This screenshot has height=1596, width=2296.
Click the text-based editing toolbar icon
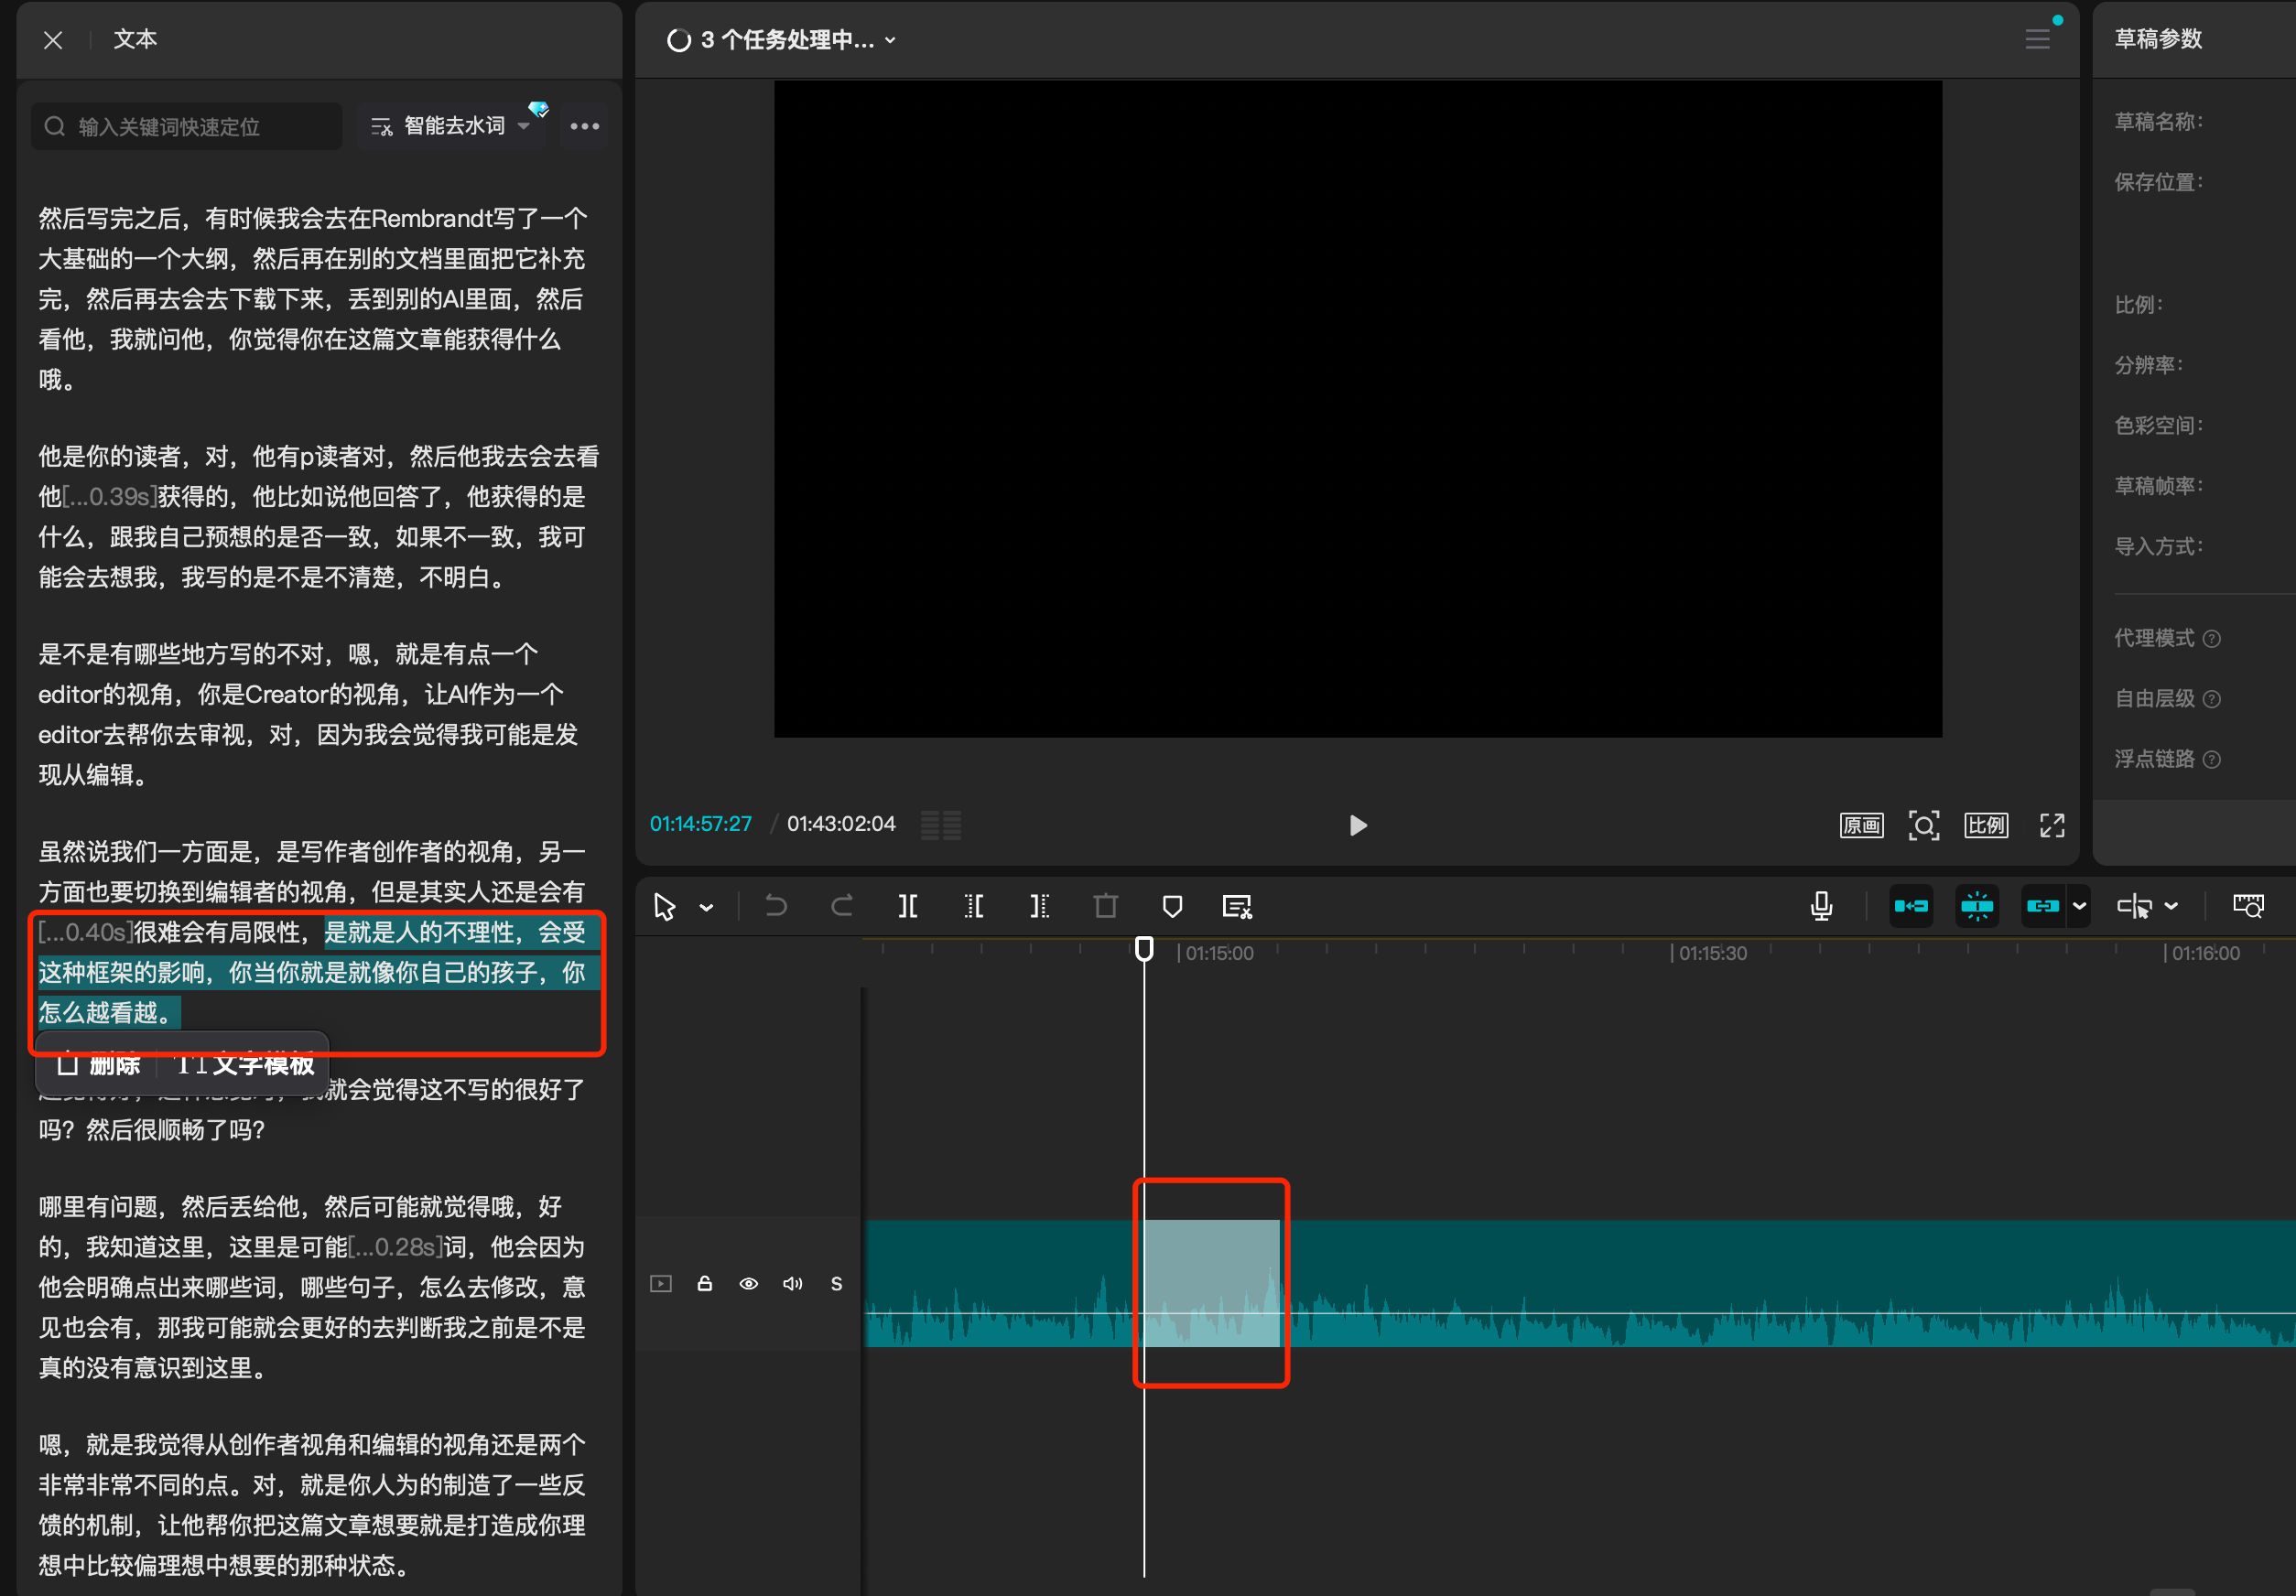(1237, 906)
